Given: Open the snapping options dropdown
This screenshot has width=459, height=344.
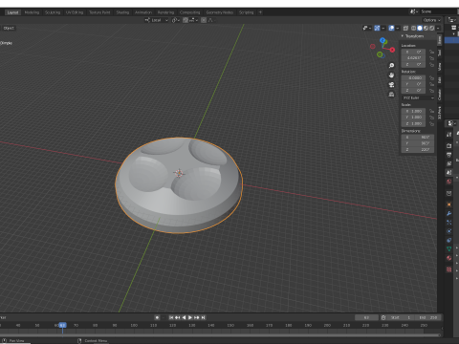Looking at the screenshot, I should click(193, 20).
